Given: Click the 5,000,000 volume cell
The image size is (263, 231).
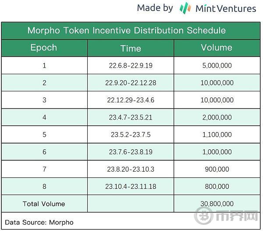Looking at the screenshot, I should click(217, 65).
